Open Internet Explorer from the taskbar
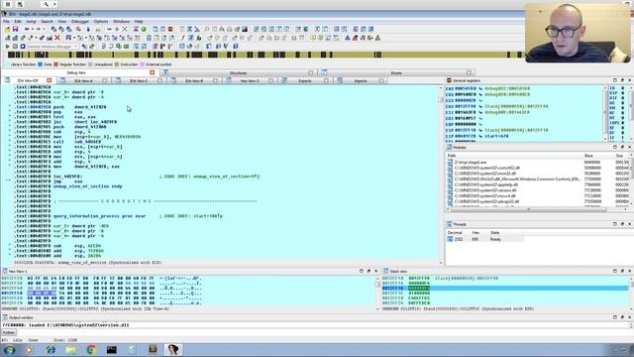This screenshot has height=357, width=634. point(51,350)
